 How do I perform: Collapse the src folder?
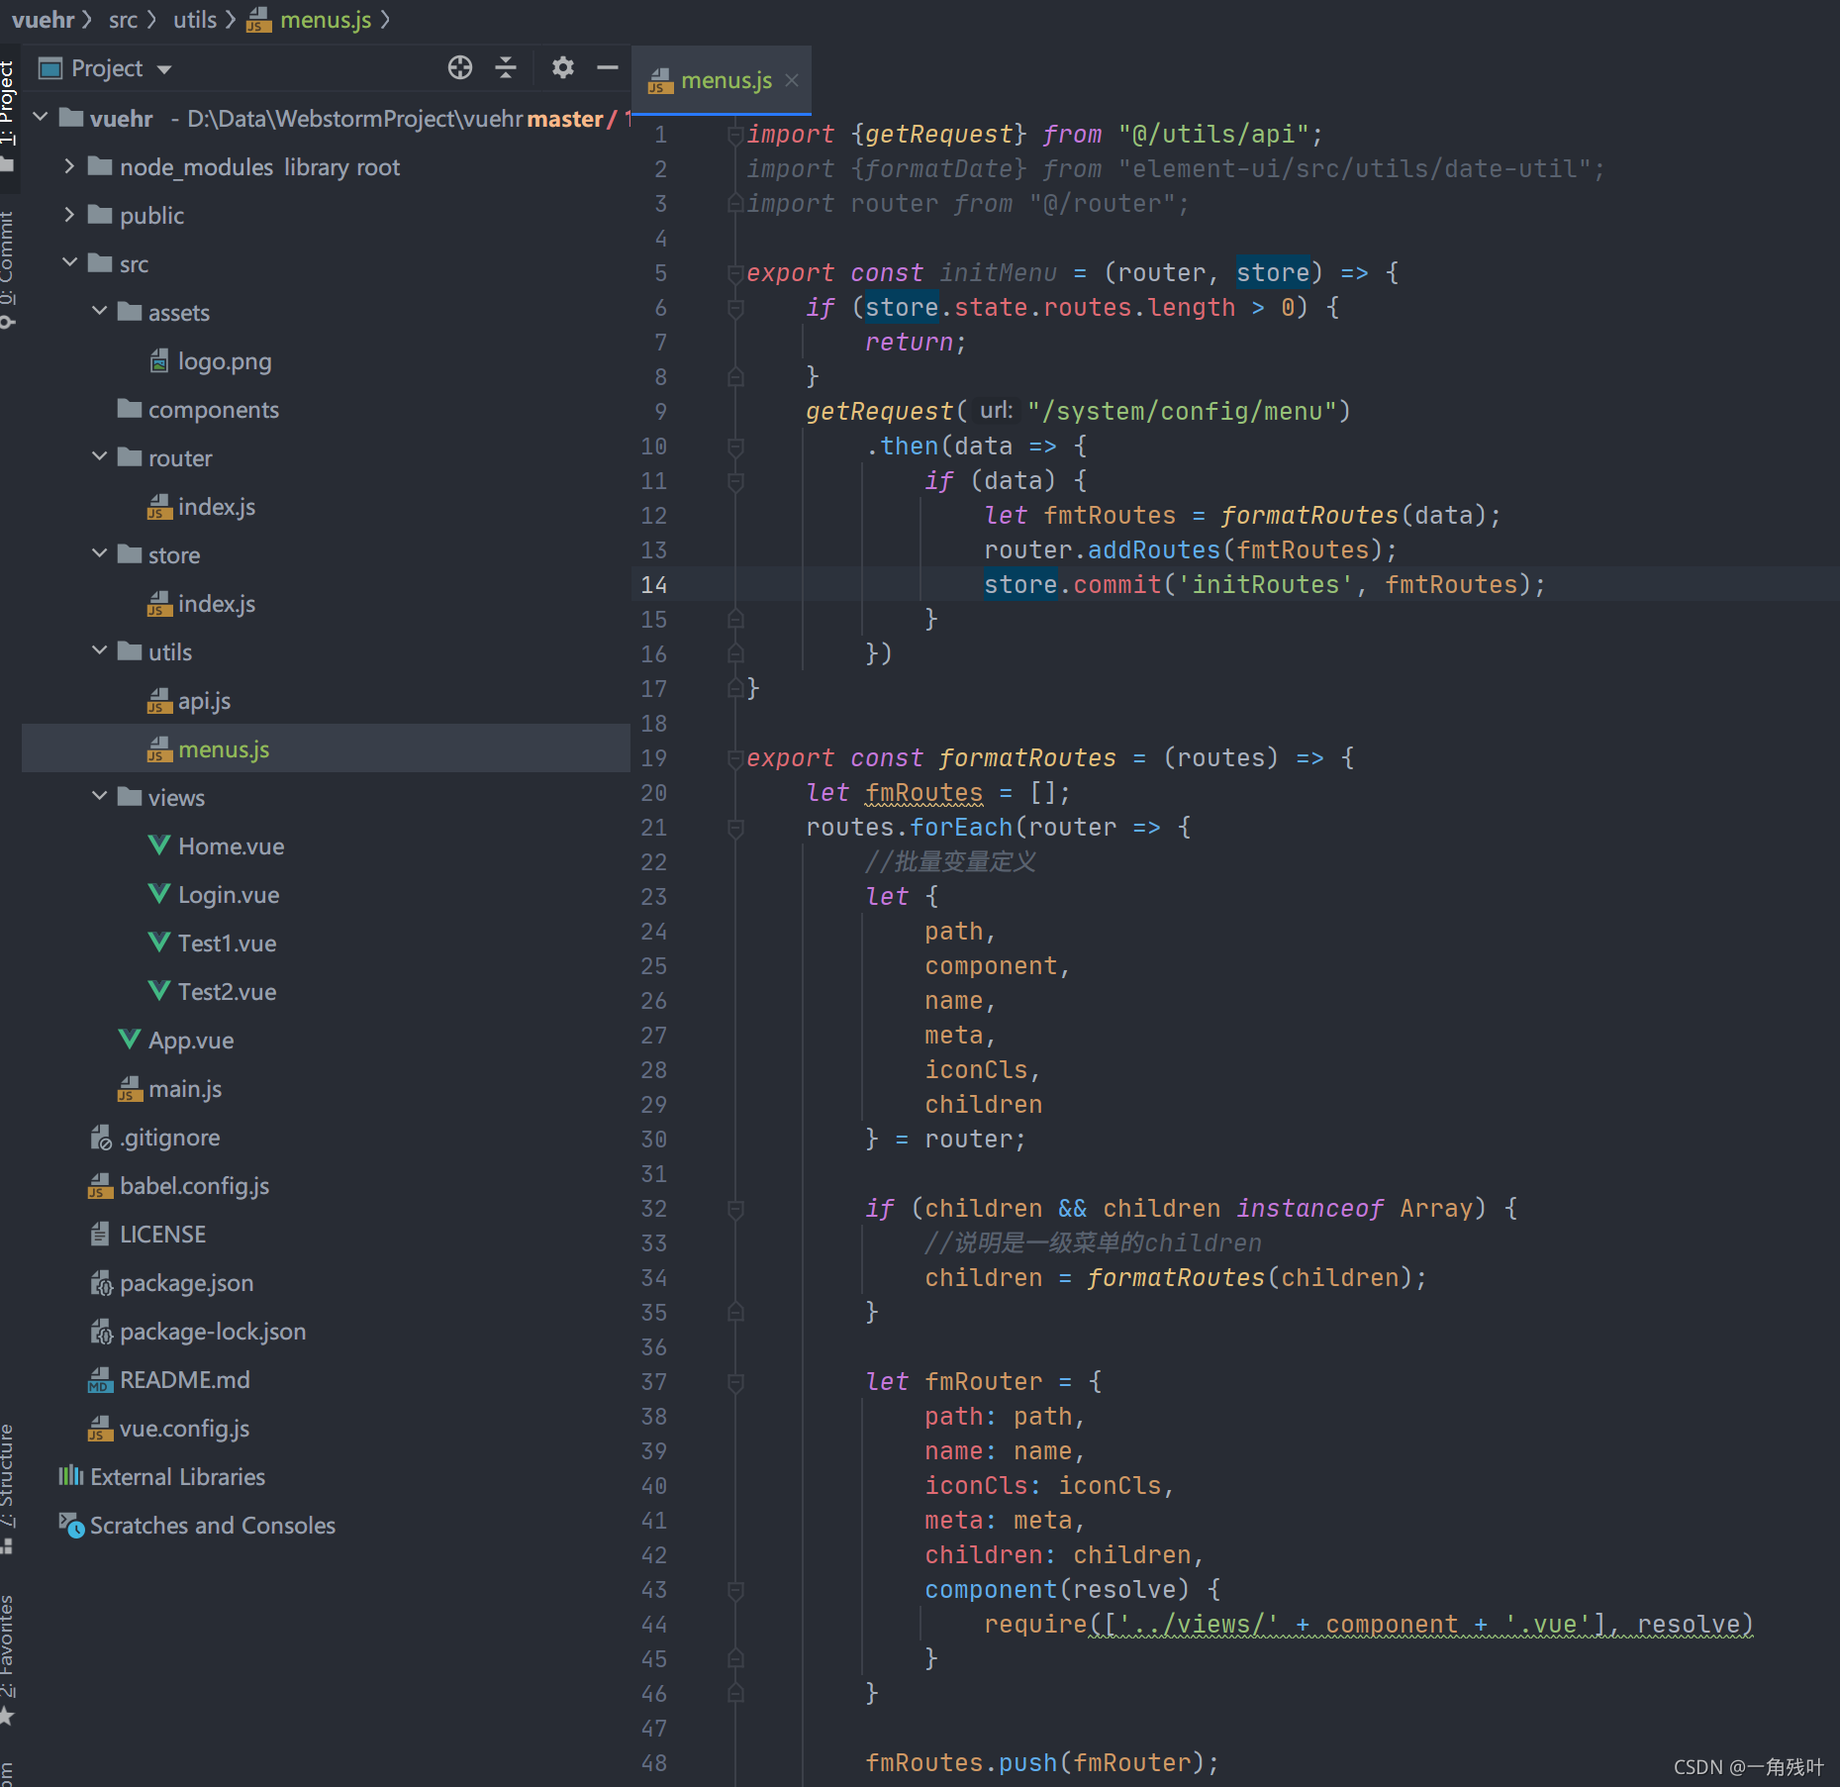pyautogui.click(x=69, y=263)
